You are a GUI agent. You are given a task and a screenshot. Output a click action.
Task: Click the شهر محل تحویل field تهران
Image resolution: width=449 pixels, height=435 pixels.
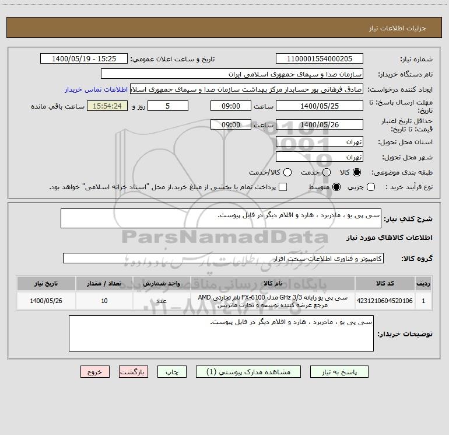tap(320, 157)
